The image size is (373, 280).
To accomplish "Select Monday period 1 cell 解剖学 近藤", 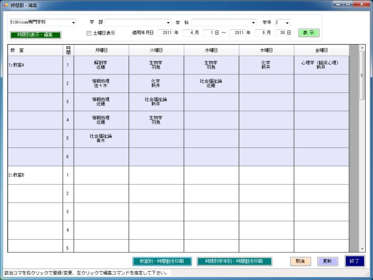I will (101, 65).
